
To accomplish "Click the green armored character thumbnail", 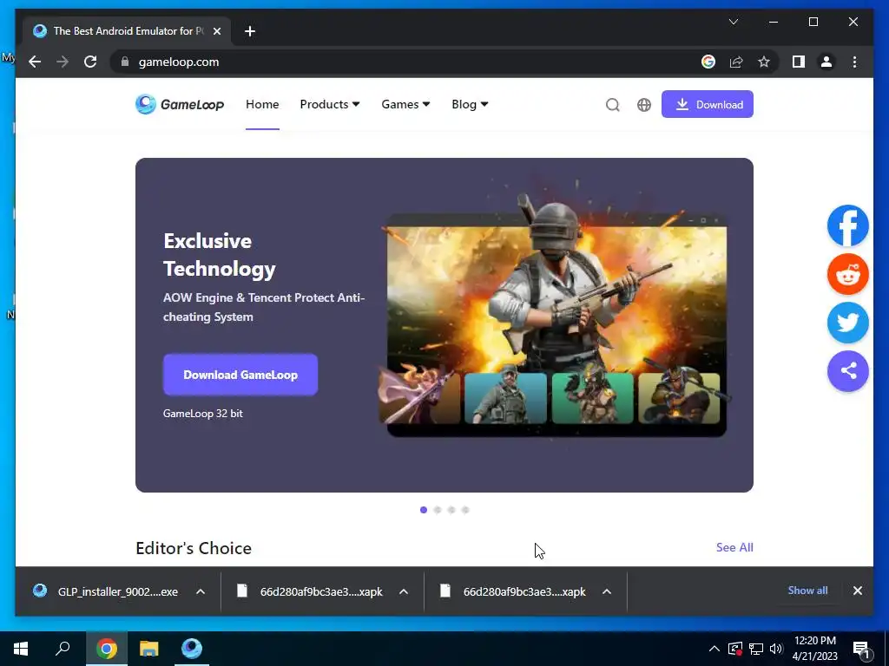I will (592, 397).
